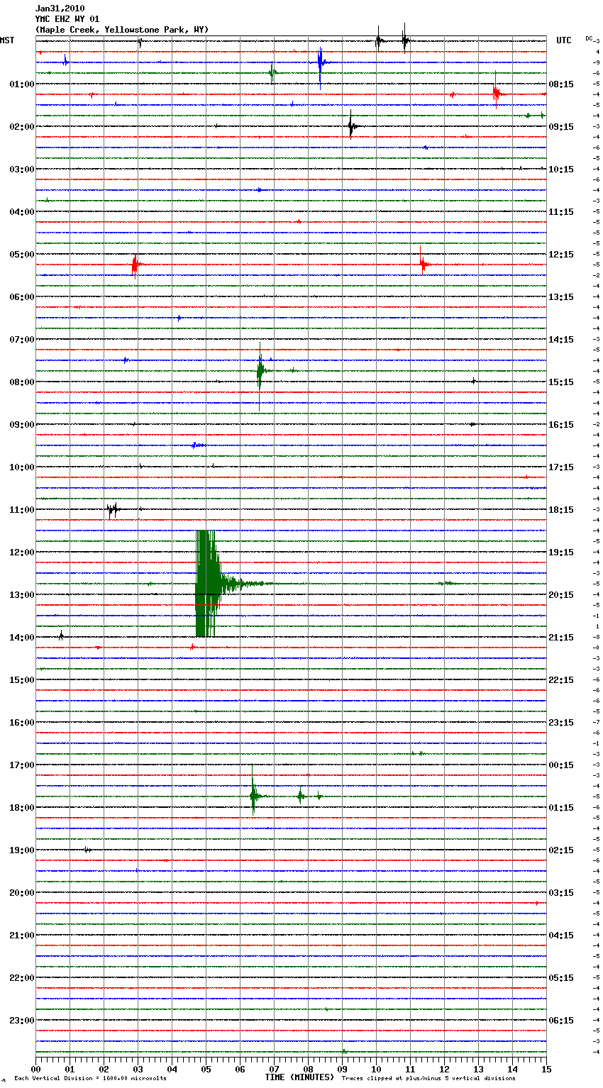603x1088 pixels.
Task: Click the MST time label "22:00"
Action: [x=22, y=978]
